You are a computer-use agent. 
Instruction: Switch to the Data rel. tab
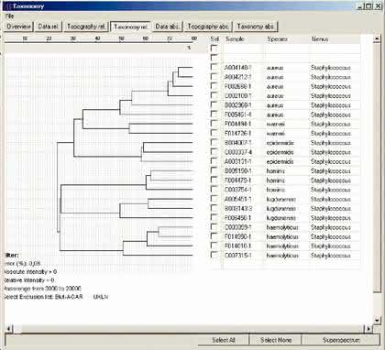point(49,27)
